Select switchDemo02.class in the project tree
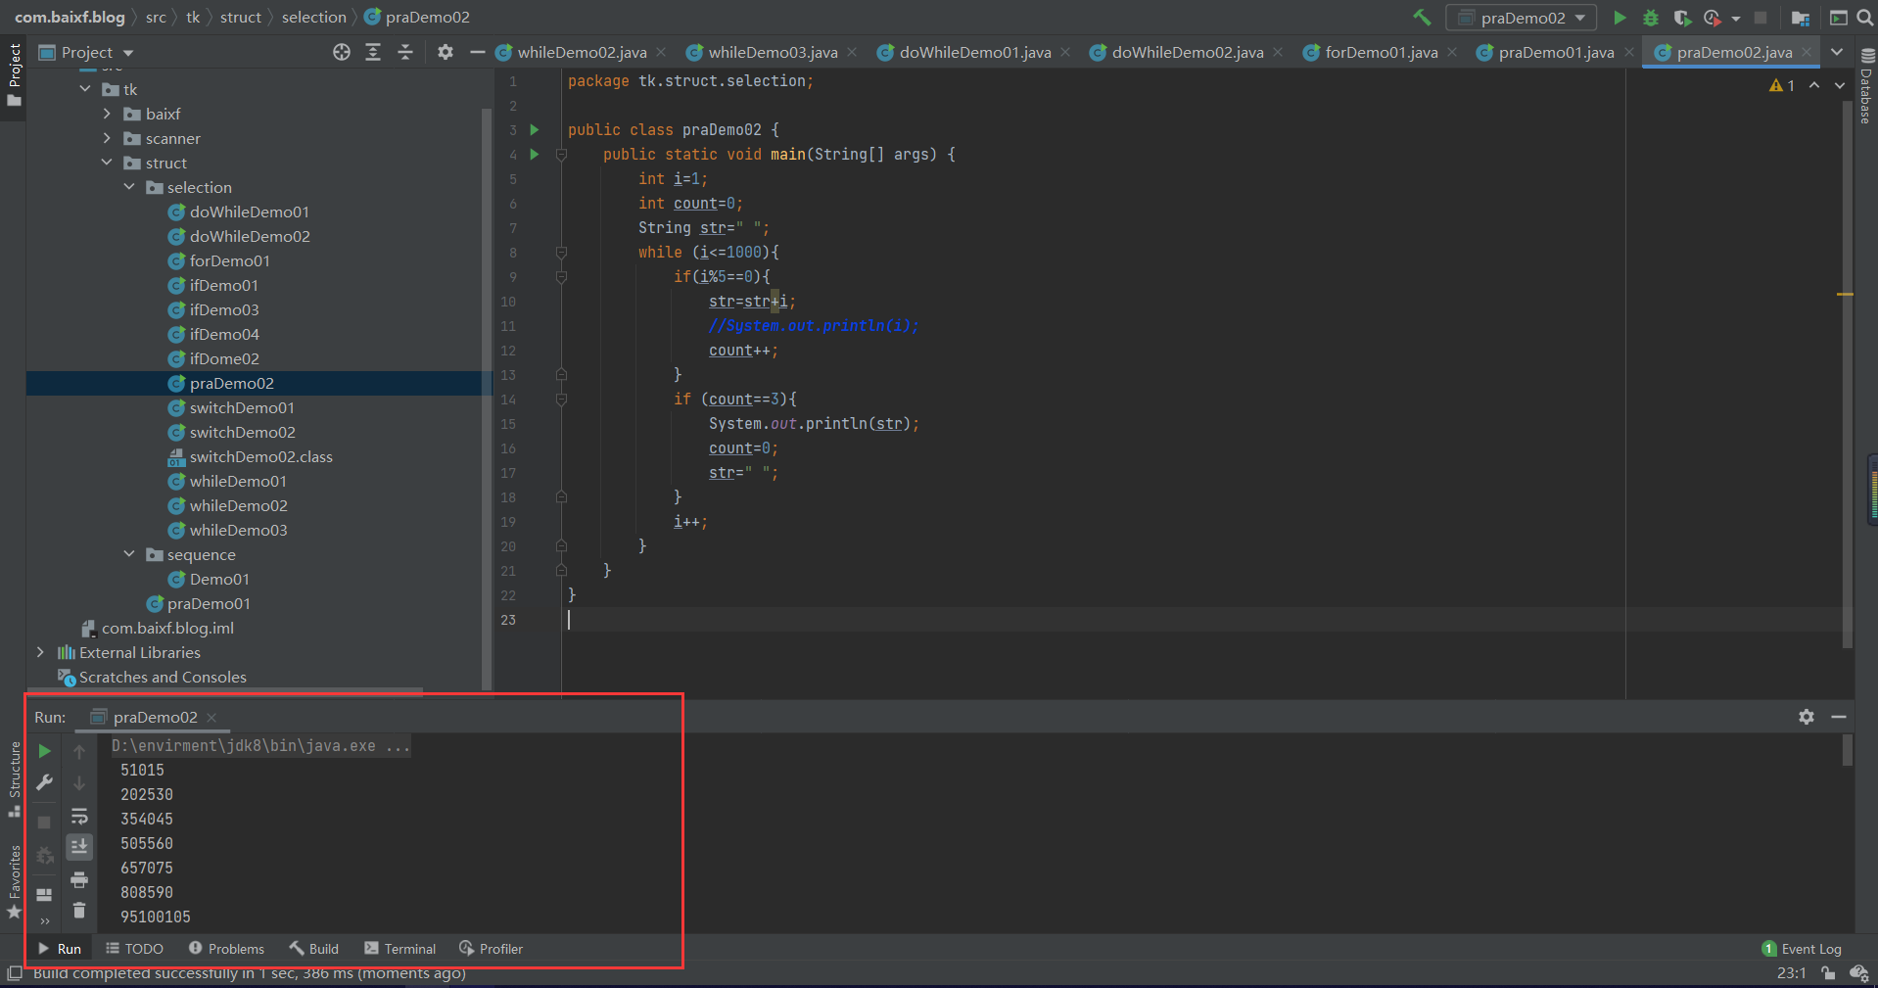This screenshot has height=988, width=1878. [x=250, y=456]
